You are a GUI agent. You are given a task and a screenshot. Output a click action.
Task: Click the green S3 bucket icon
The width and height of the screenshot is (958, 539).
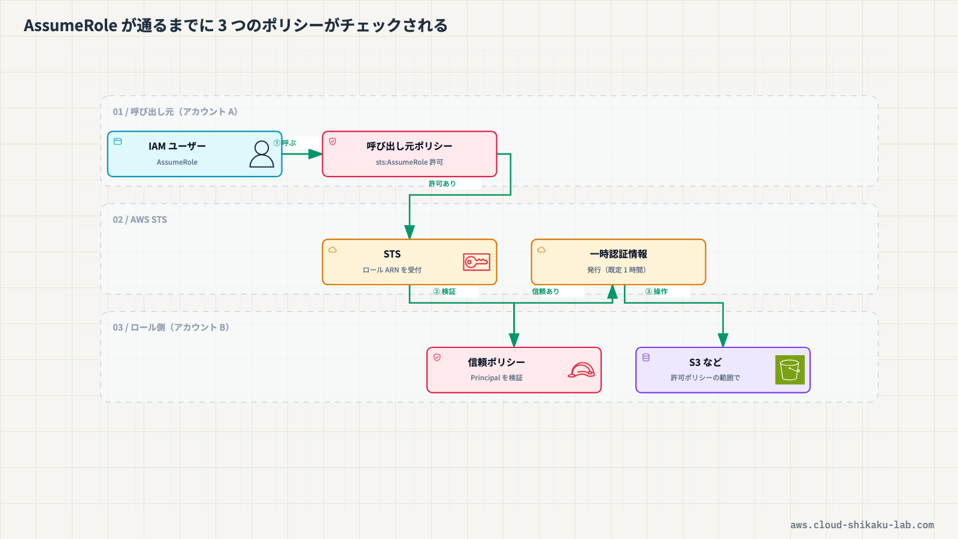click(790, 370)
